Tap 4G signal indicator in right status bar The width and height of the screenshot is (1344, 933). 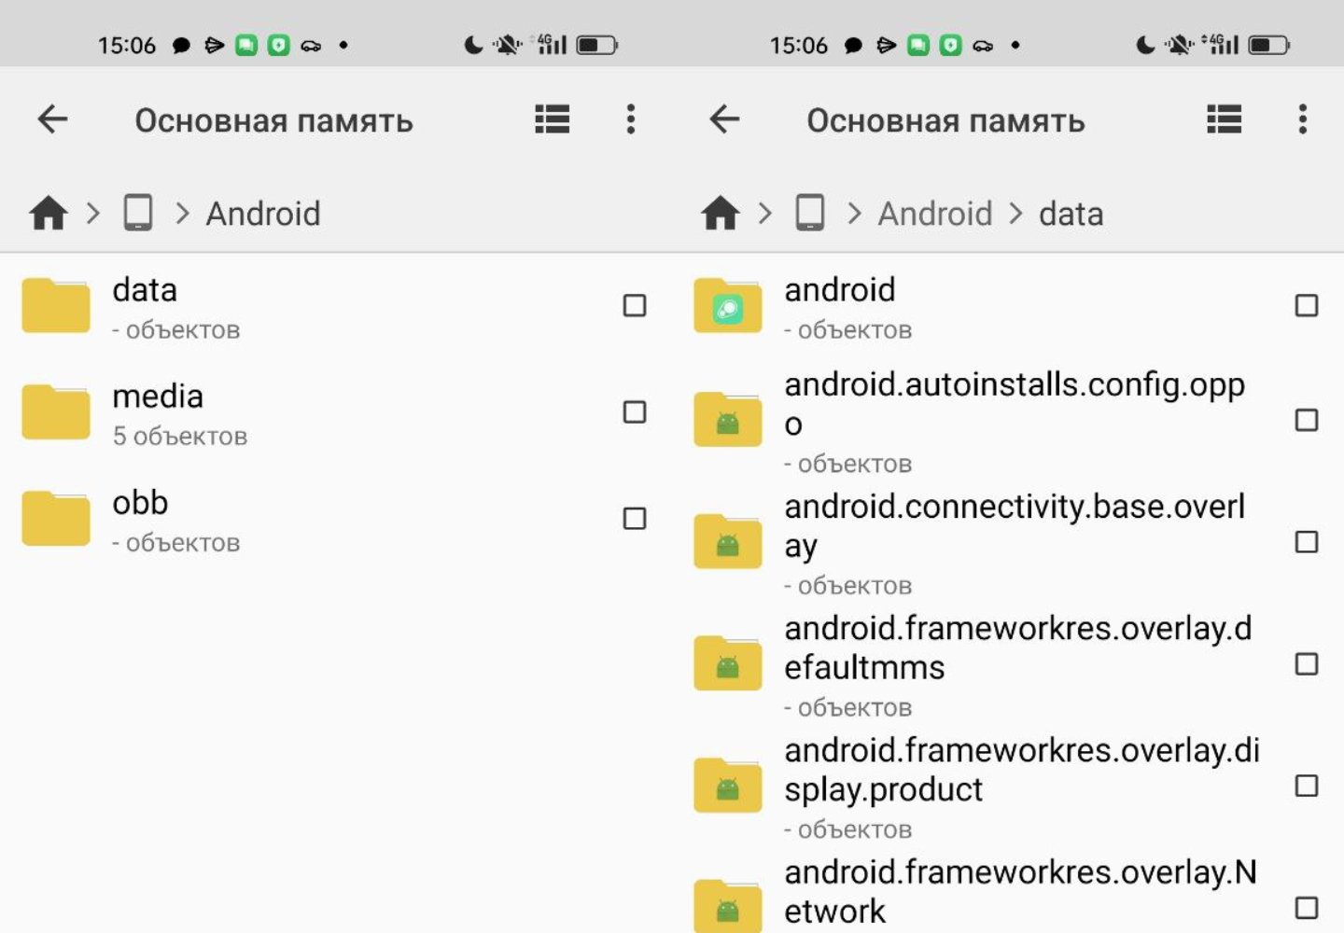[1221, 44]
